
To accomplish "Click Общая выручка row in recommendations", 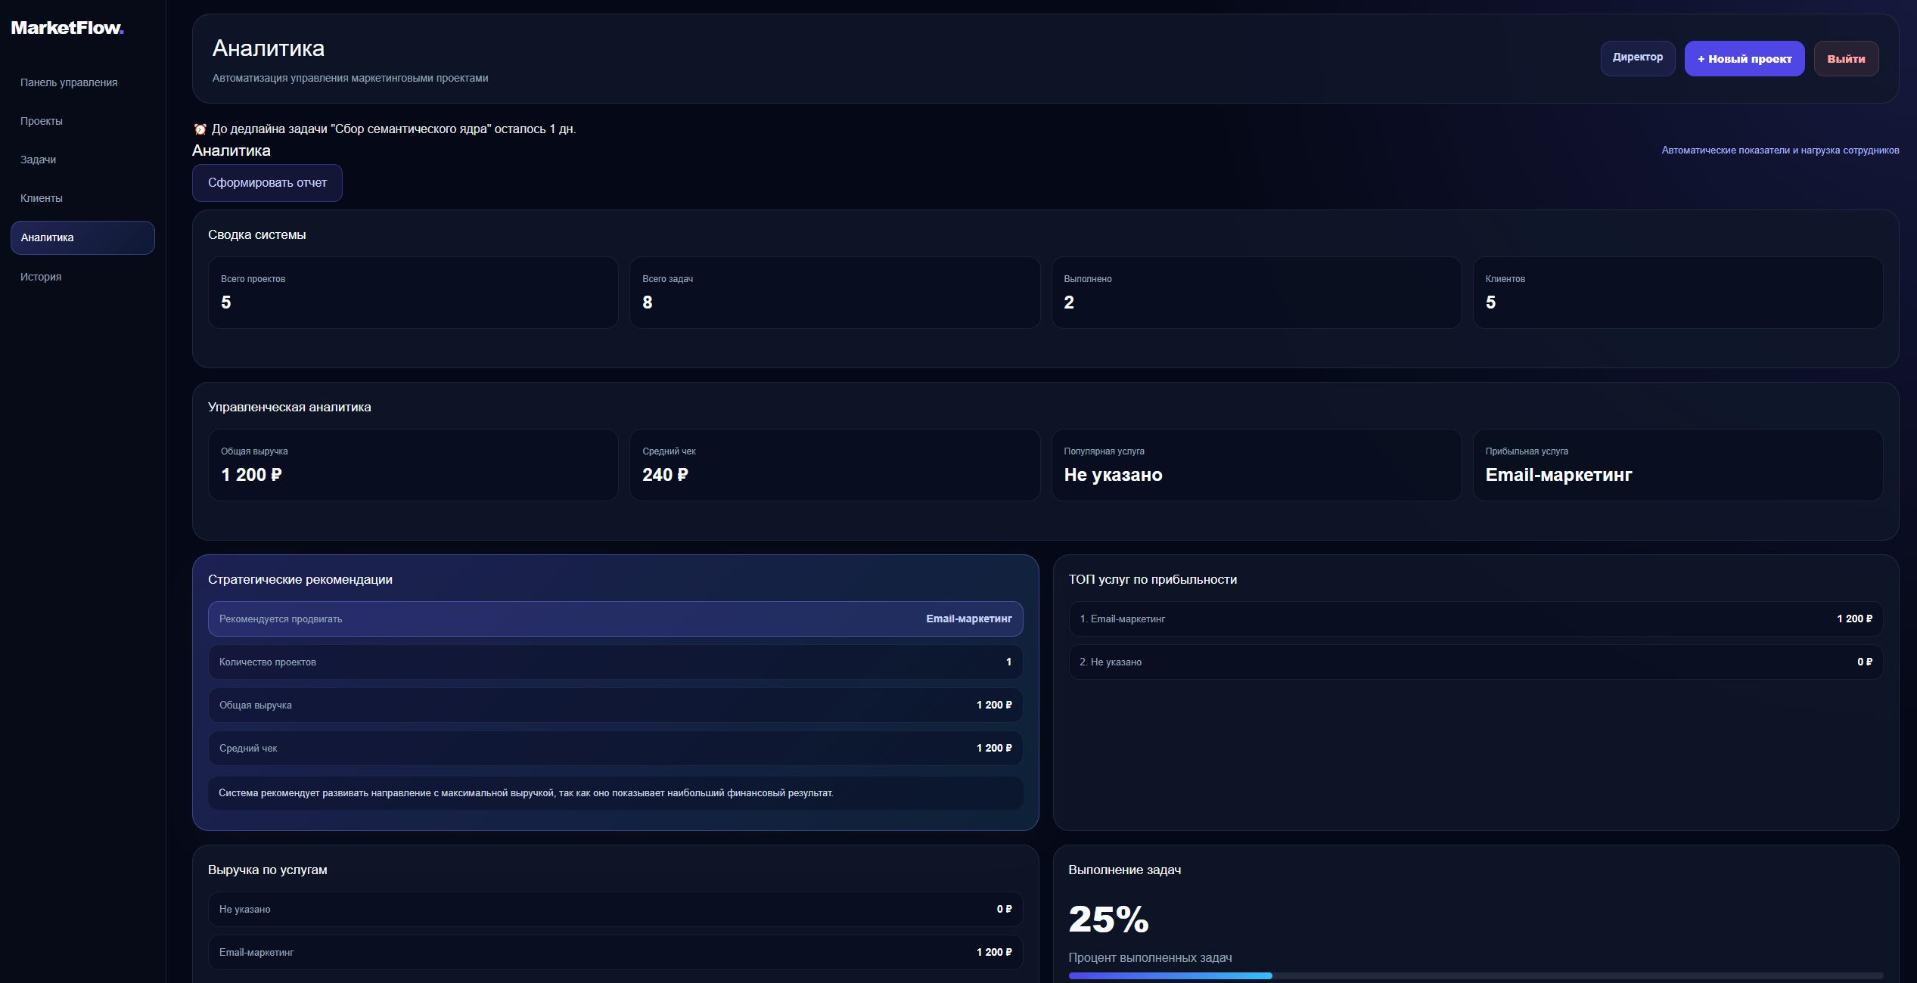I will pos(616,705).
